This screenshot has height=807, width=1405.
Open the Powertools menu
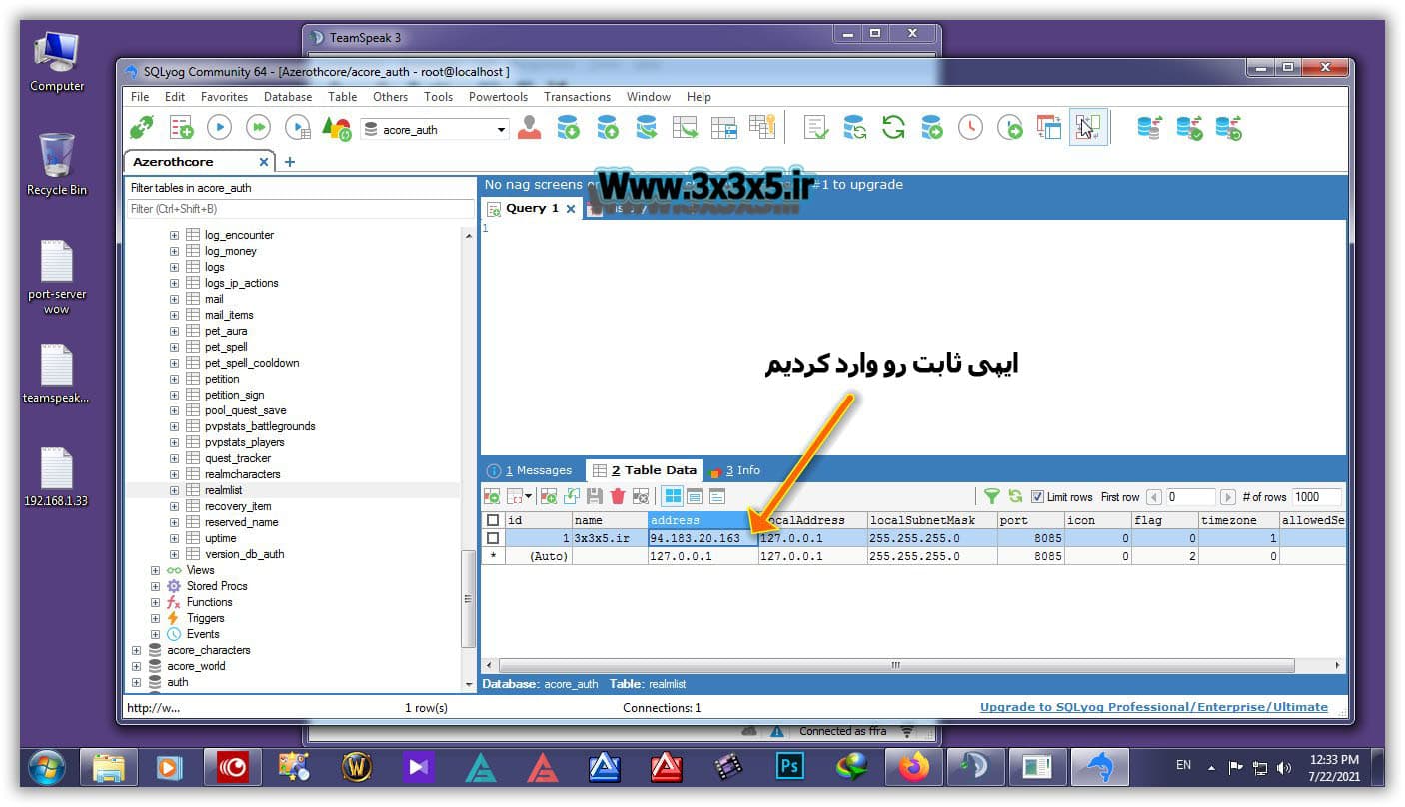(498, 97)
